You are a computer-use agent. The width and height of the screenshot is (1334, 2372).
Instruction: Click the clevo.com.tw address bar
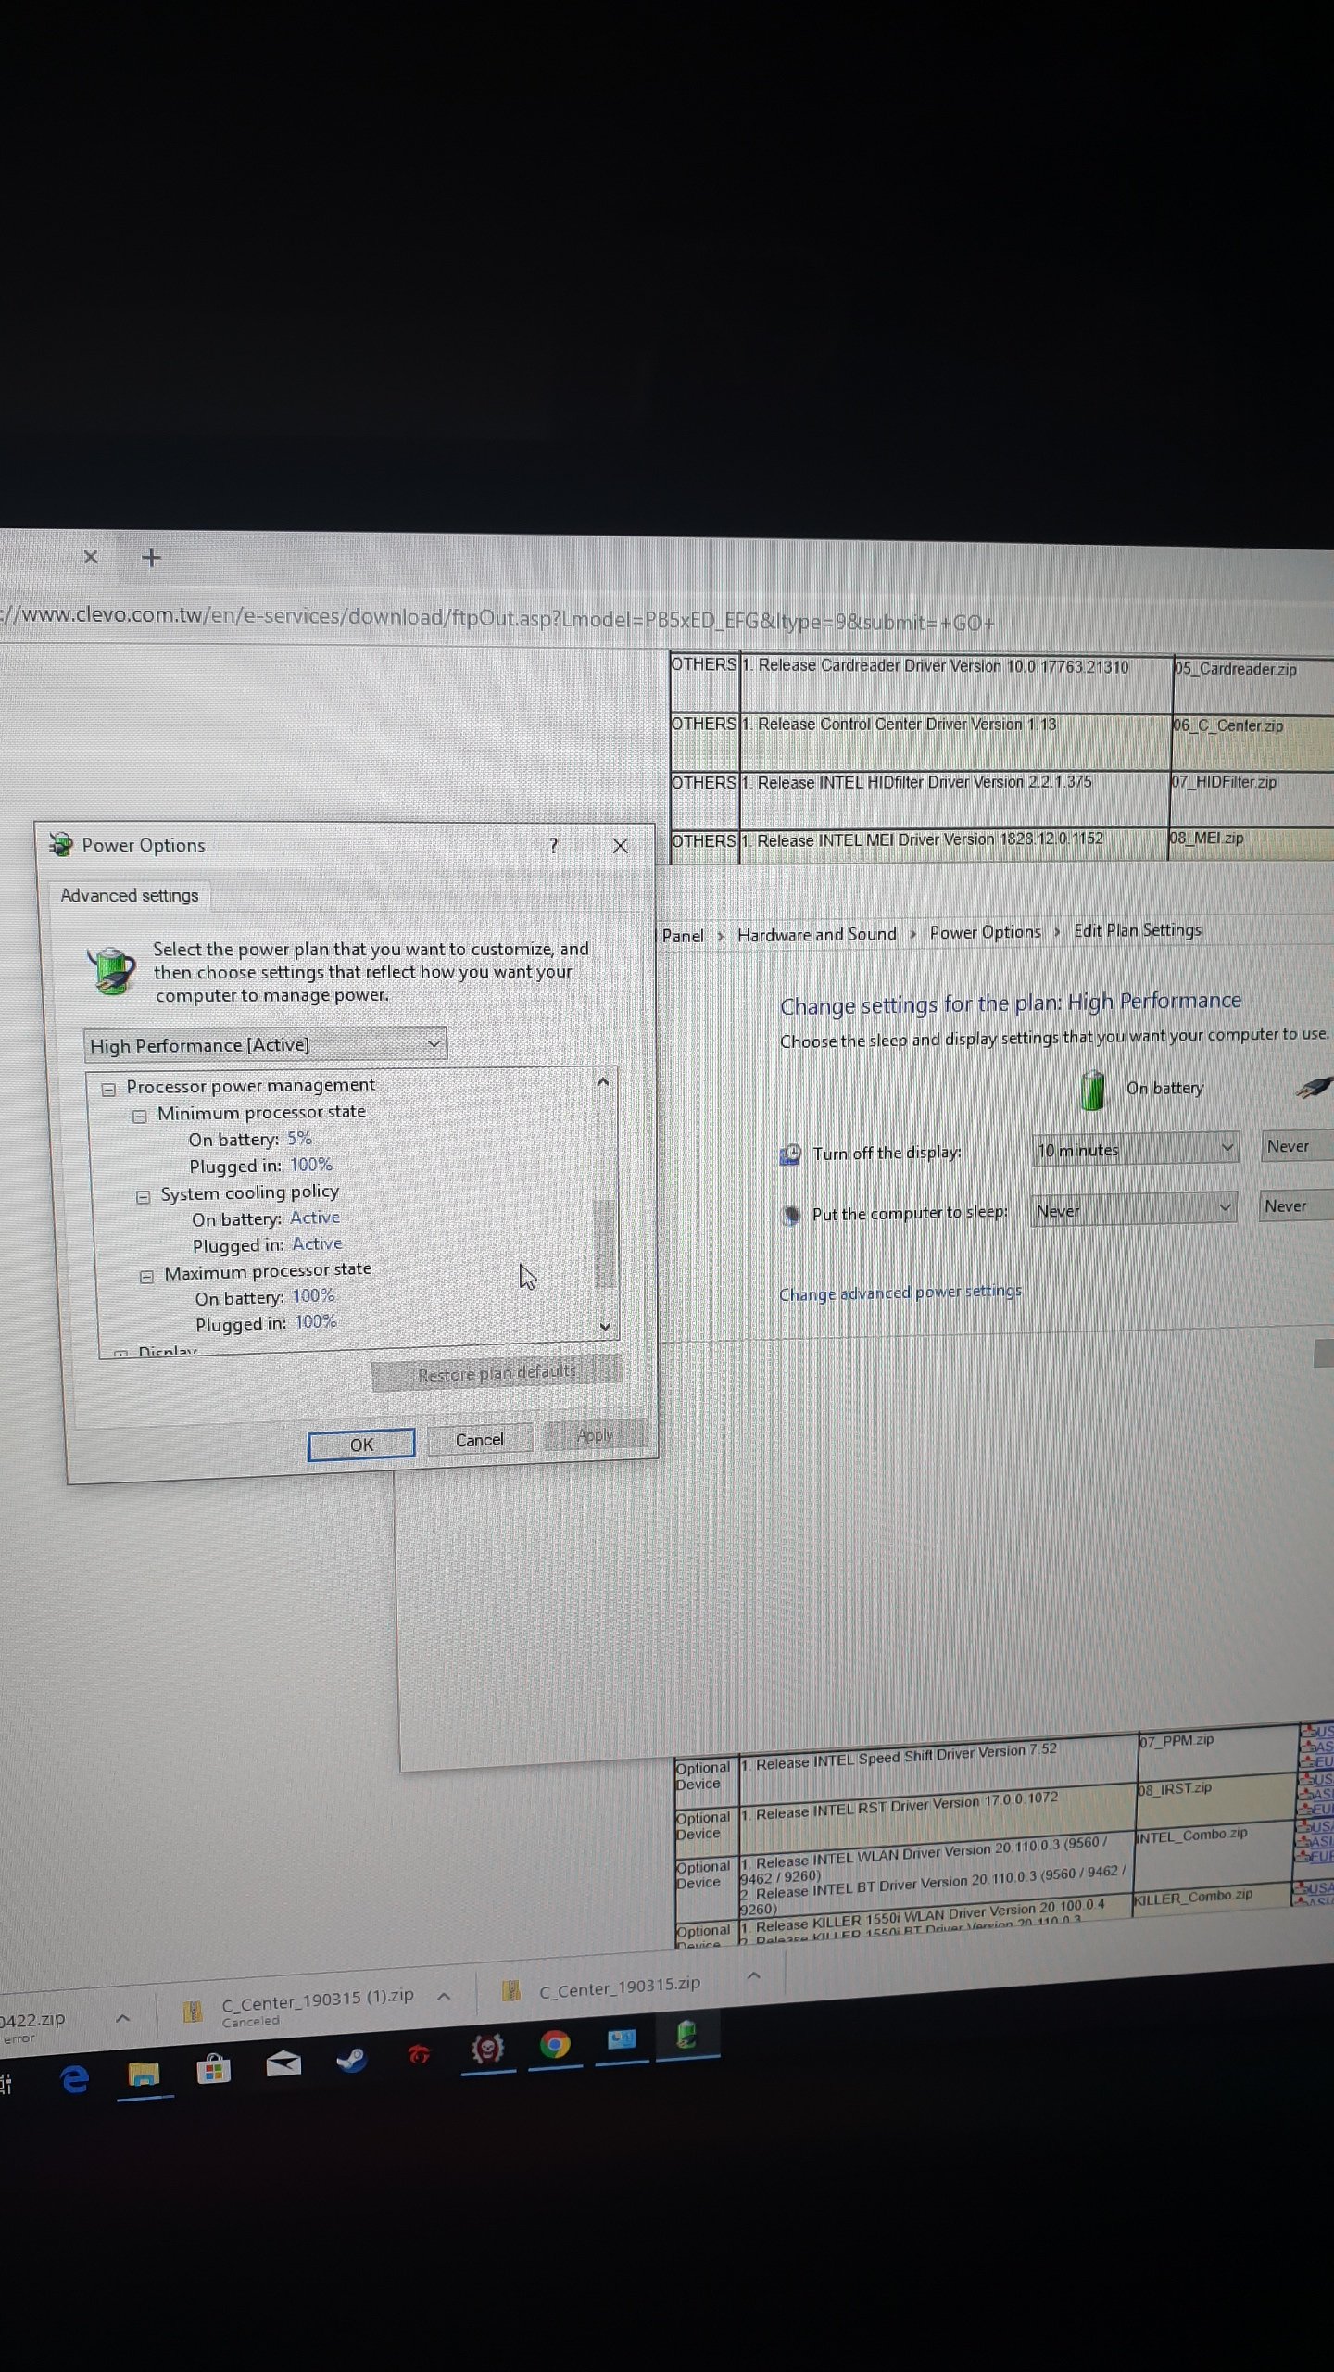498,618
